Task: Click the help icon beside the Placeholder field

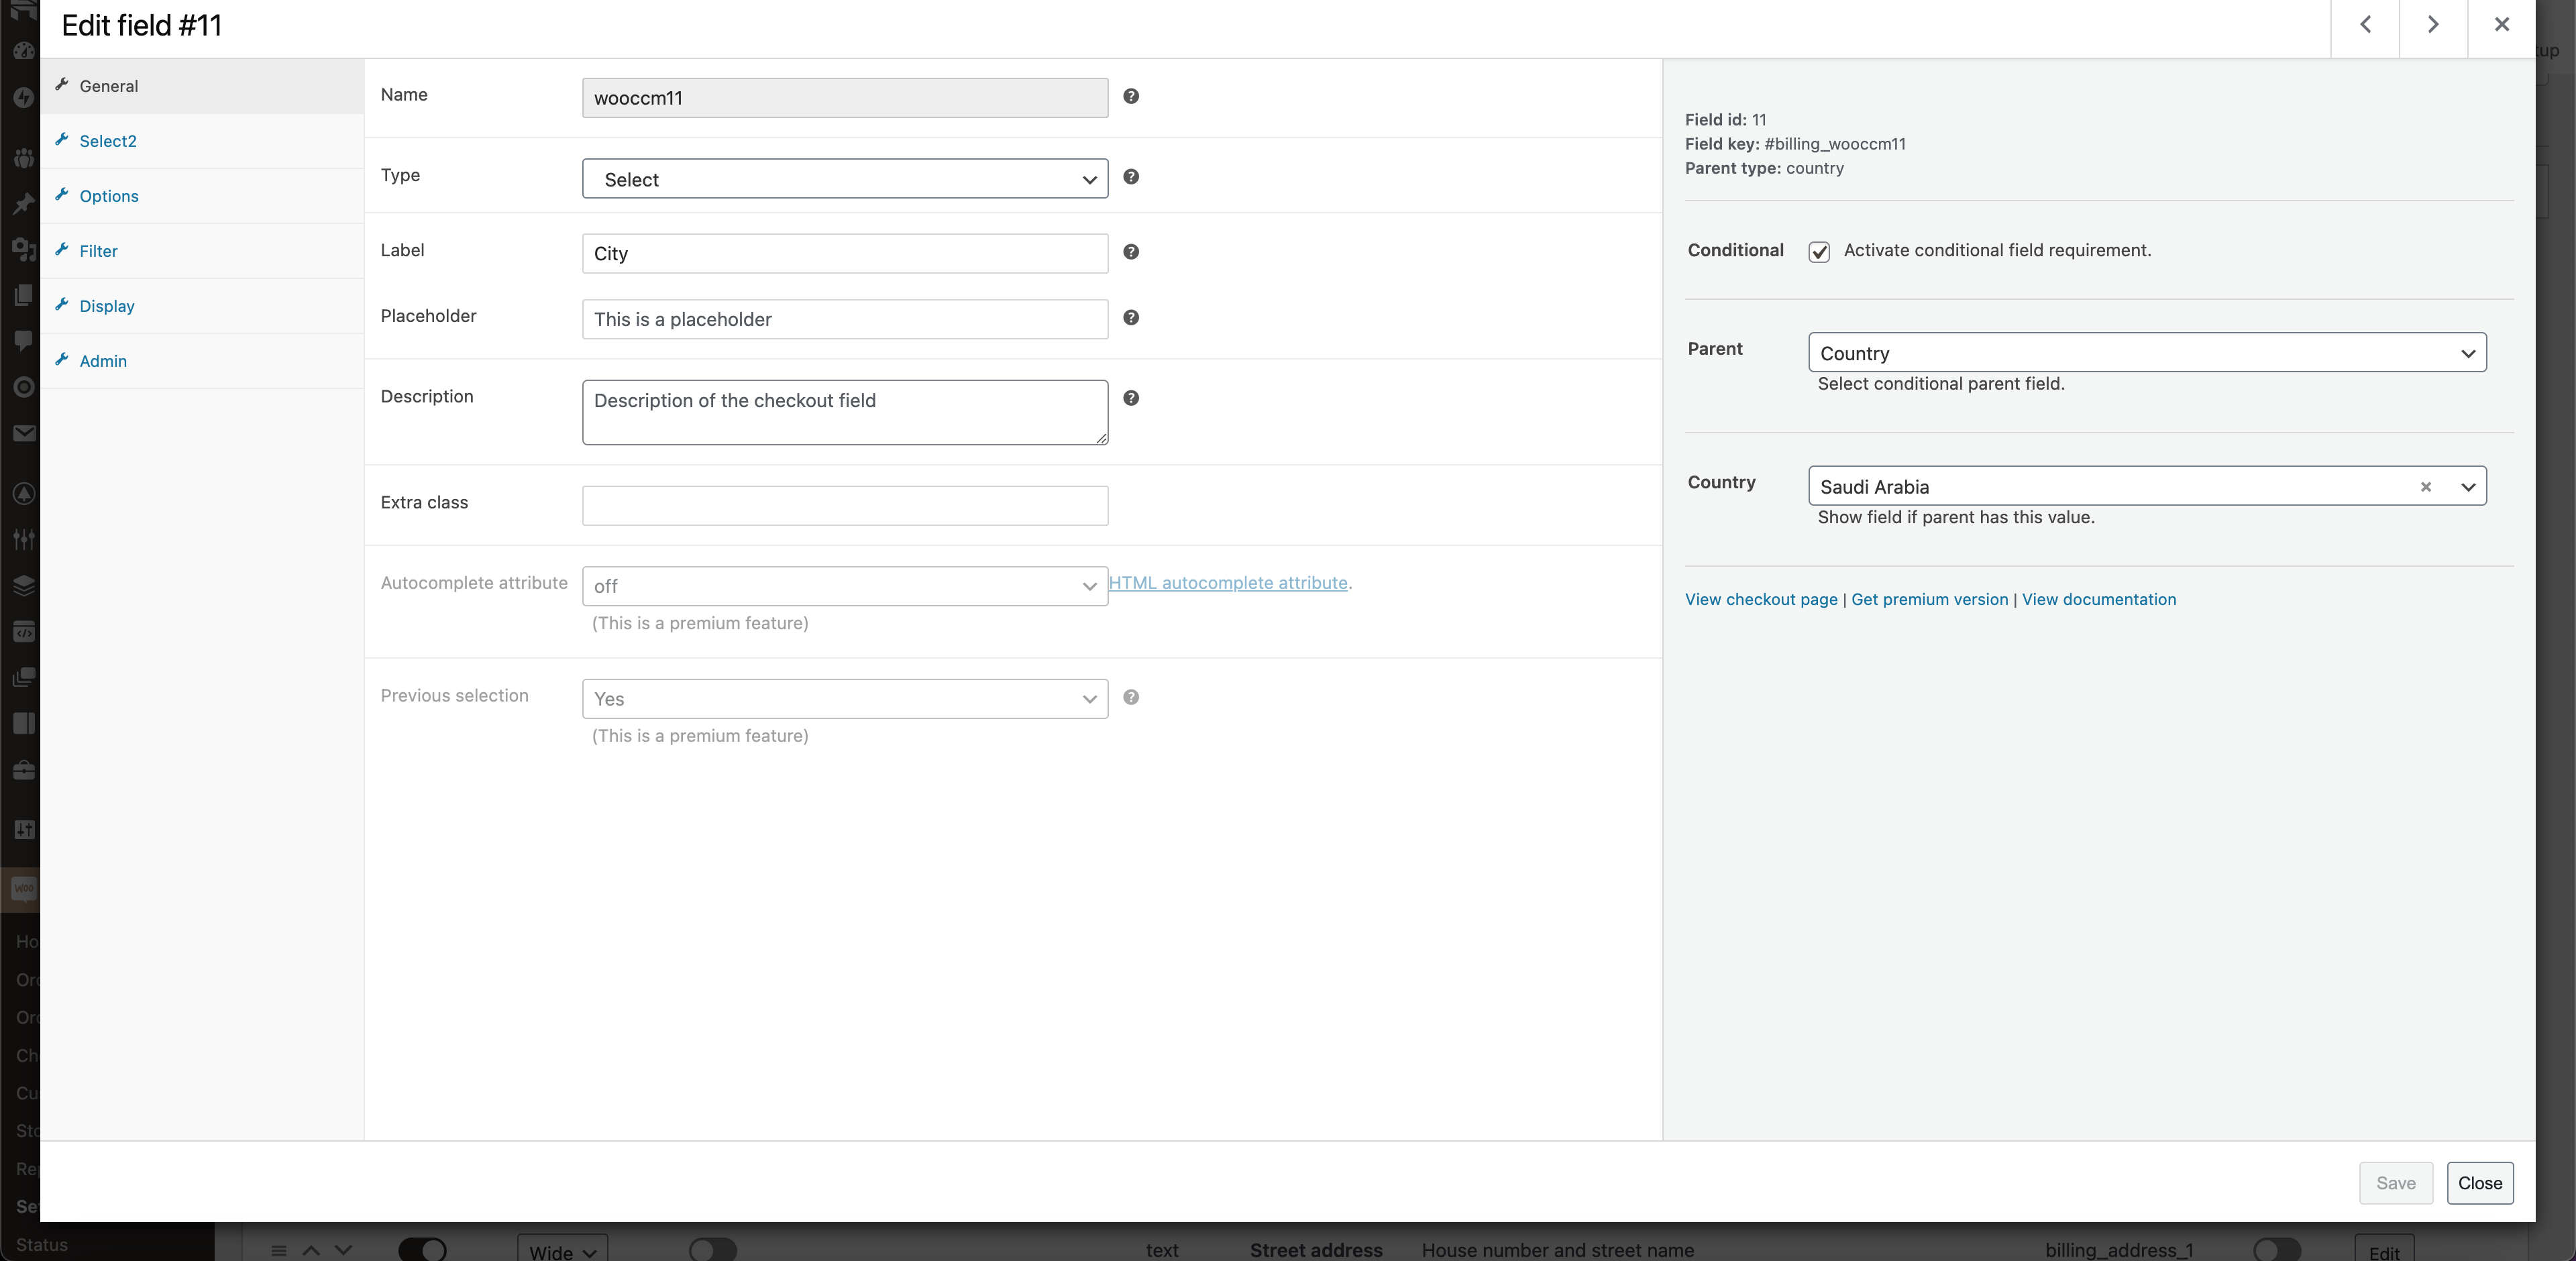Action: point(1131,318)
